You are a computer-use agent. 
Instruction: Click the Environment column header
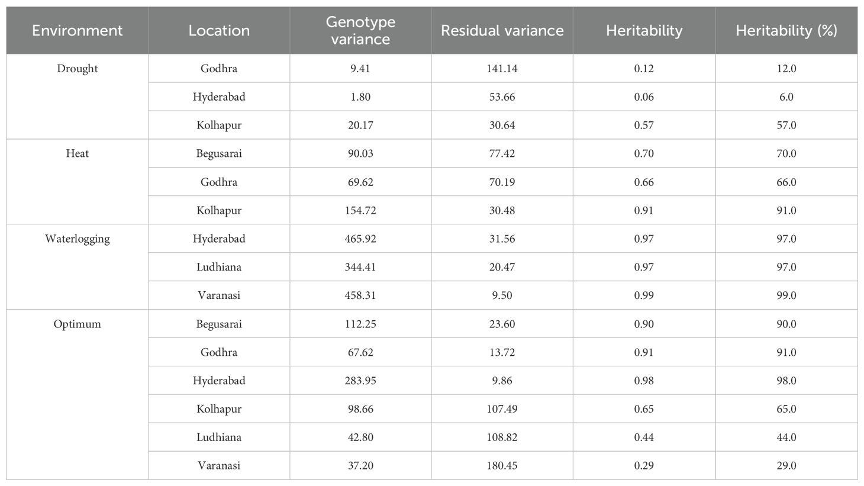pos(77,30)
